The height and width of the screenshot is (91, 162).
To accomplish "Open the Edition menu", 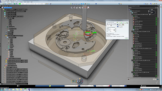I will point(8,2).
